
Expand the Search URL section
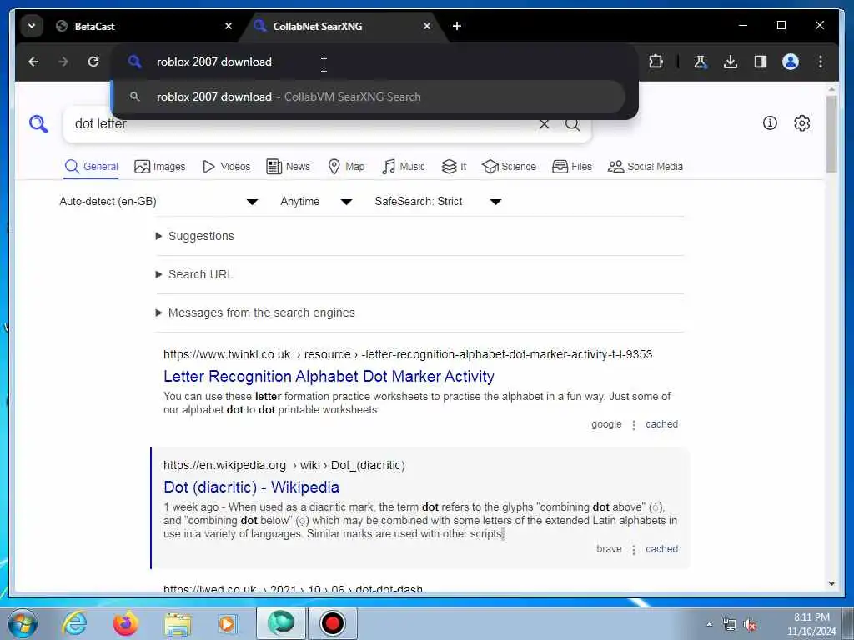pyautogui.click(x=195, y=274)
